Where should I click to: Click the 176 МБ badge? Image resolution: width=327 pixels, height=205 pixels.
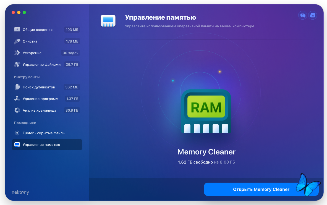72,41
